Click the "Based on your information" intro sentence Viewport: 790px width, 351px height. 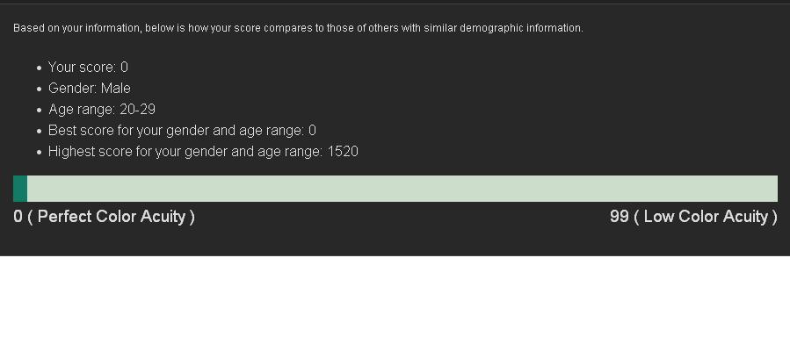(x=298, y=28)
